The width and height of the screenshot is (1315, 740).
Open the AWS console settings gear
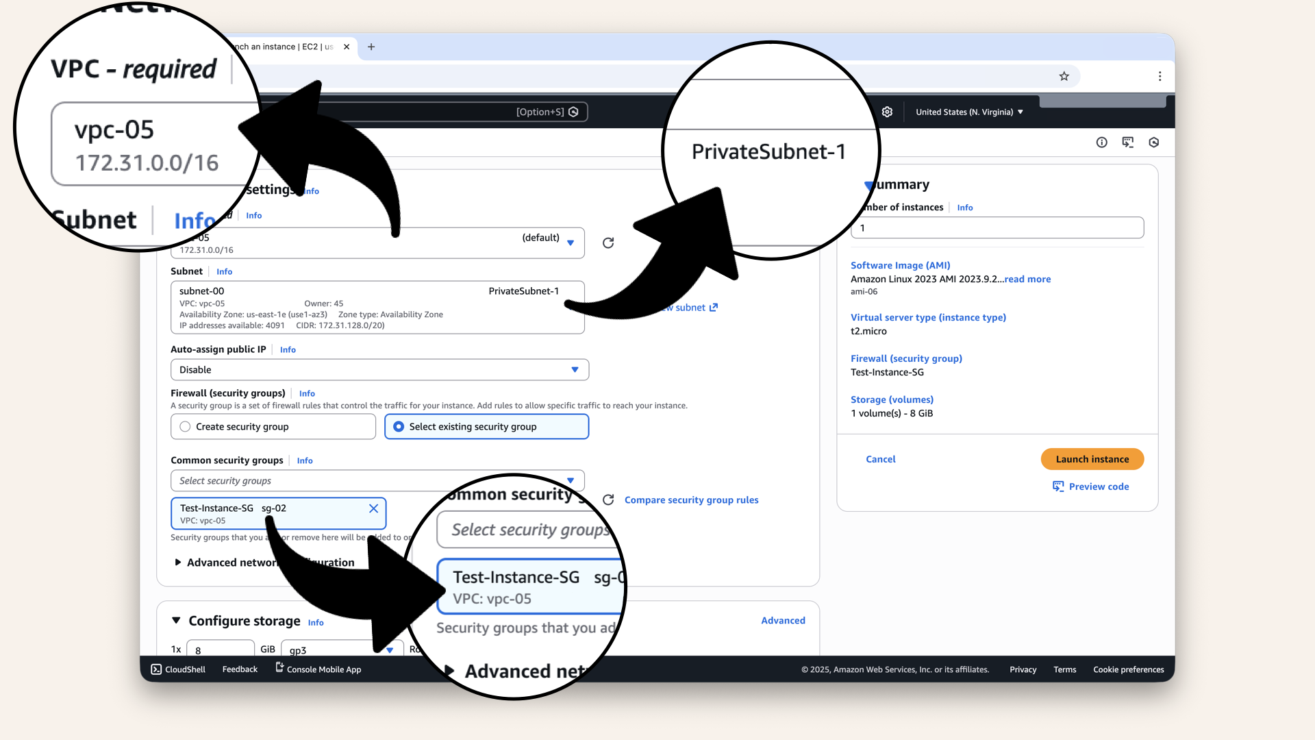coord(887,112)
